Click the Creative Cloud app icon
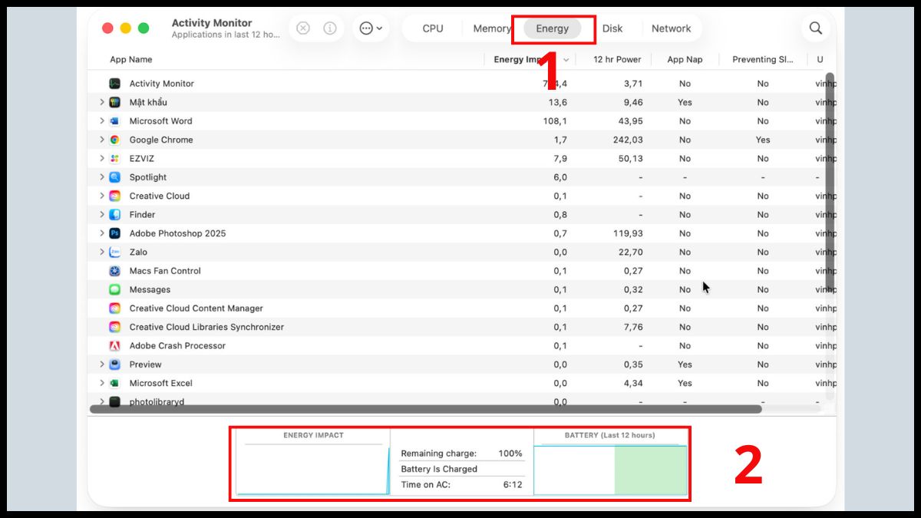921x518 pixels. [114, 196]
